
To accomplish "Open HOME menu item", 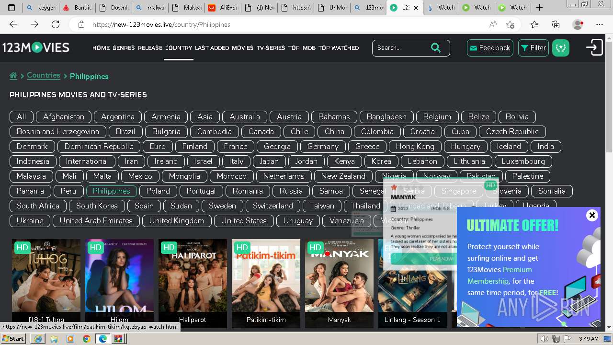I will 101,48.
